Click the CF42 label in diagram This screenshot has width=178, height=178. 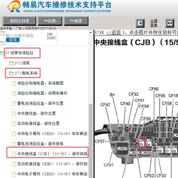(x=105, y=104)
